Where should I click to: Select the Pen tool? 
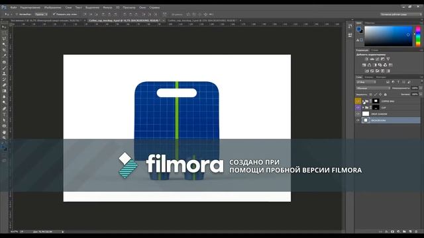[x=4, y=108]
